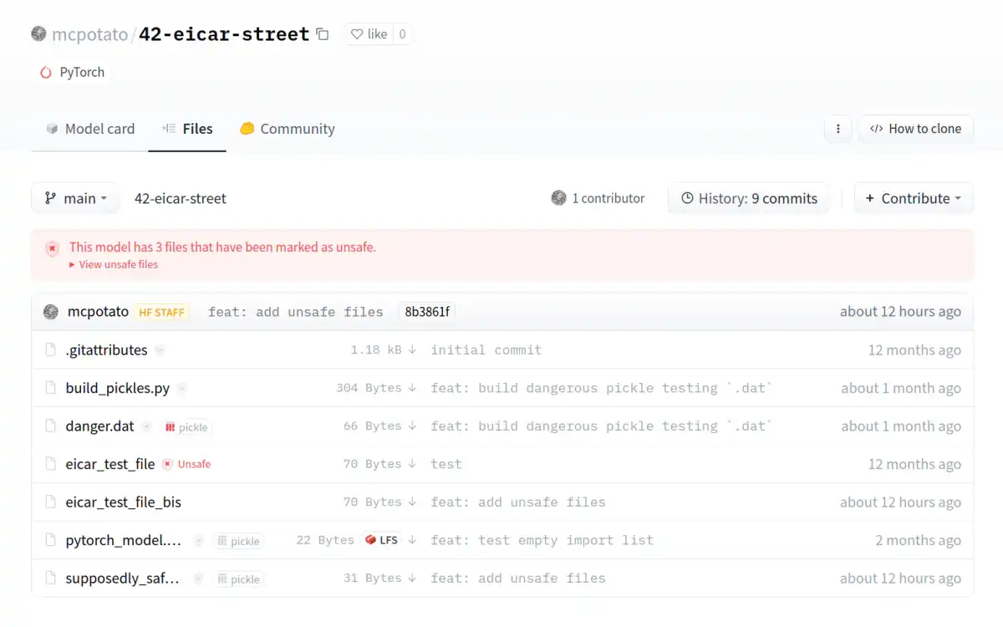The image size is (1003, 627).
Task: Click the pickle badge on pytorch_model row
Action: [238, 541]
